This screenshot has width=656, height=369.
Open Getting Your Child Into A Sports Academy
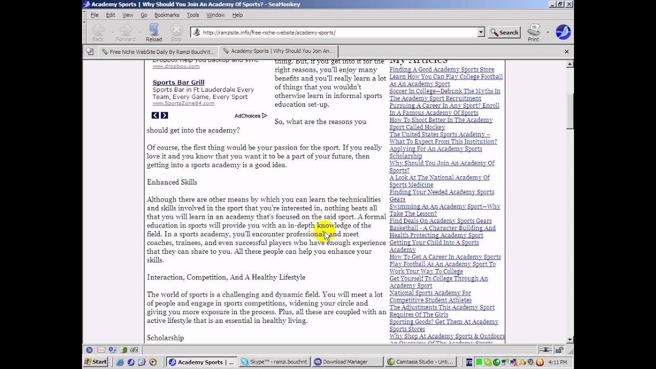point(434,246)
